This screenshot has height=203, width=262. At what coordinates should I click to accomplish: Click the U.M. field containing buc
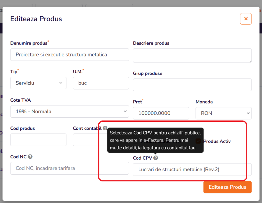[101, 83]
